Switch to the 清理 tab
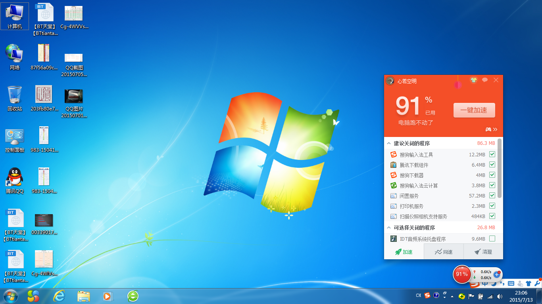The image size is (542, 304). [483, 252]
